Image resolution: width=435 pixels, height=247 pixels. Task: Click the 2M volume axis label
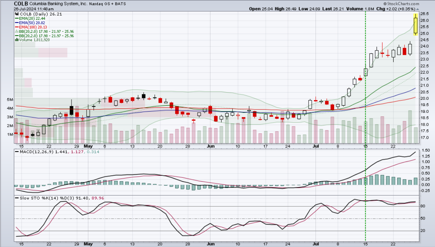click(x=10, y=126)
